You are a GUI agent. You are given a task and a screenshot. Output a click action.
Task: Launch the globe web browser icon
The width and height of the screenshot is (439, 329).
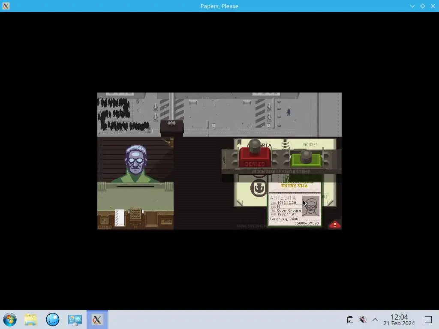point(53,320)
